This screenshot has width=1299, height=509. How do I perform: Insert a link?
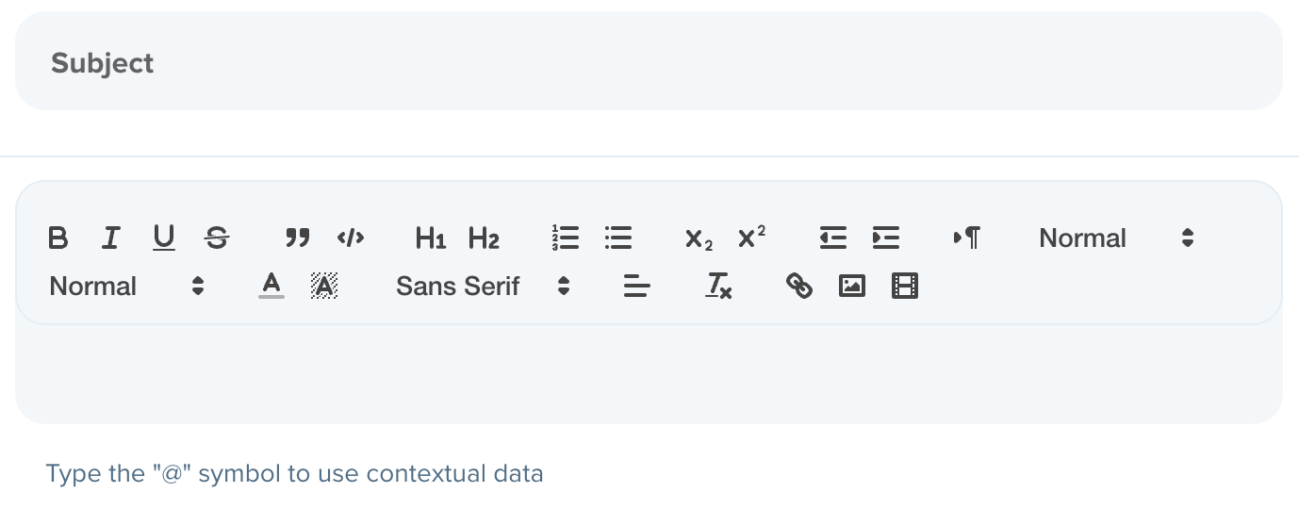tap(798, 286)
